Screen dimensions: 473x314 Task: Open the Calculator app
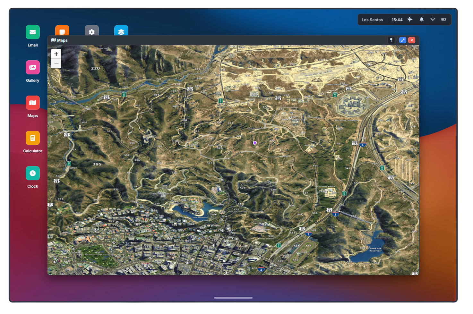coord(33,138)
